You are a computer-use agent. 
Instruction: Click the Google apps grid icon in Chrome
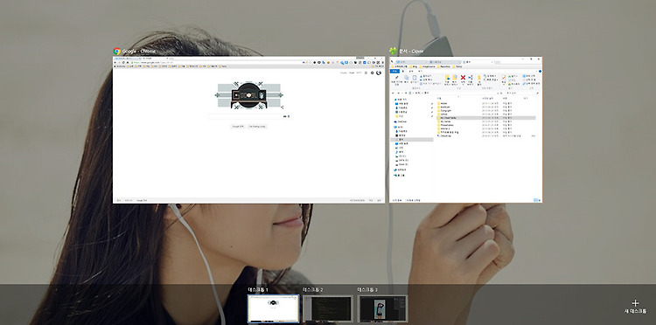(366, 73)
